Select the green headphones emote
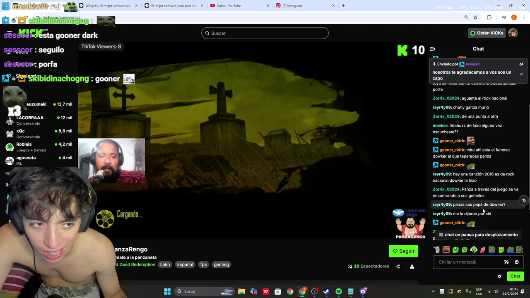This screenshot has width=530, height=298. pyautogui.click(x=474, y=250)
